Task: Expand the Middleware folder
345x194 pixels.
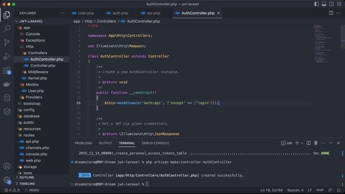Action: tap(38, 72)
